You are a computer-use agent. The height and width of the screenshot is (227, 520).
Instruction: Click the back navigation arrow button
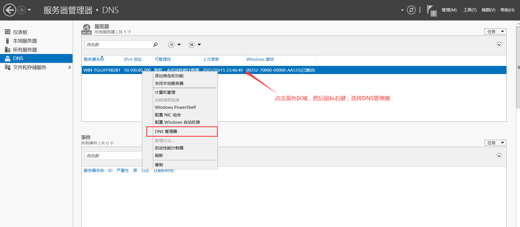click(10, 10)
